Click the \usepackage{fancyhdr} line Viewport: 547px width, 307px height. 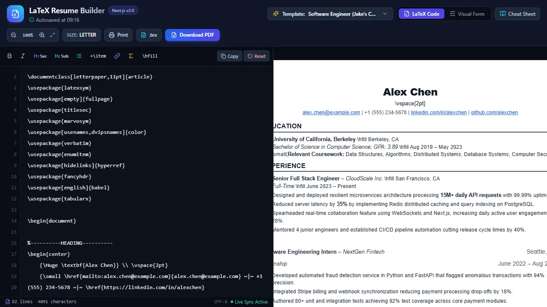59,177
